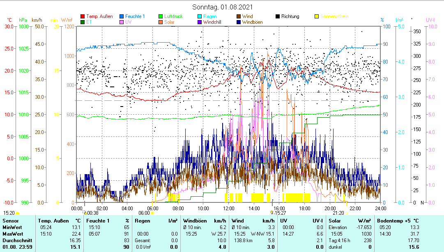Click the red Temp. Außen legend swatch
The image size is (444, 252).
[x=83, y=17]
